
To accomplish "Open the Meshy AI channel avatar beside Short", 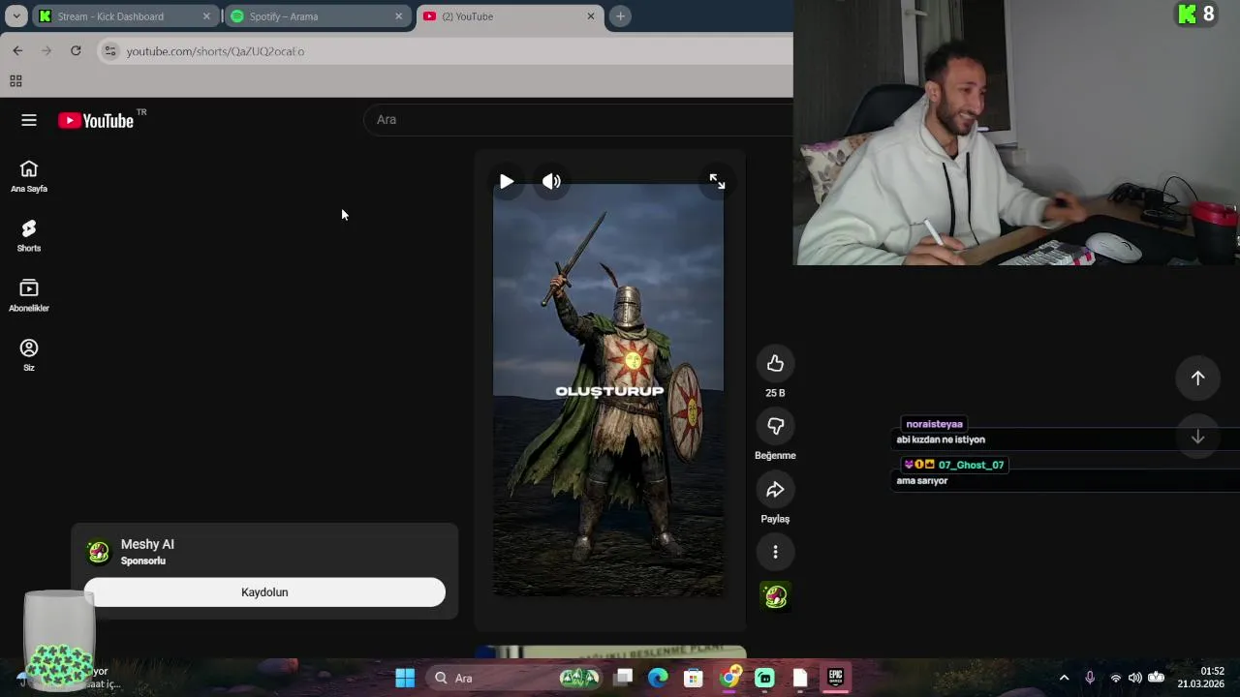I will point(775,596).
